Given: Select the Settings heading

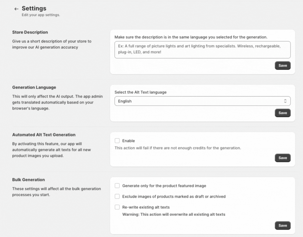Looking at the screenshot, I should [x=34, y=8].
